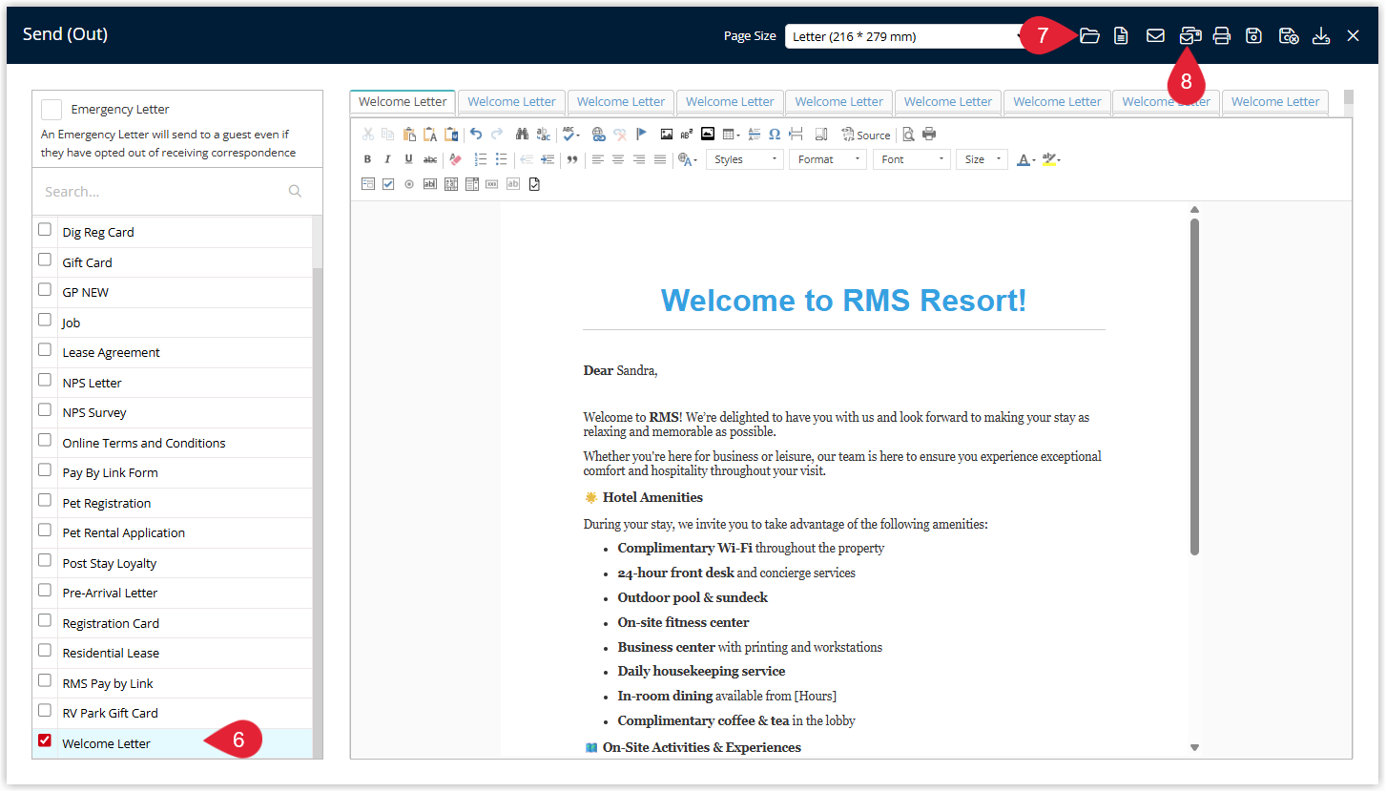Click the document page icon in header
The image size is (1386, 792).
pos(1122,36)
